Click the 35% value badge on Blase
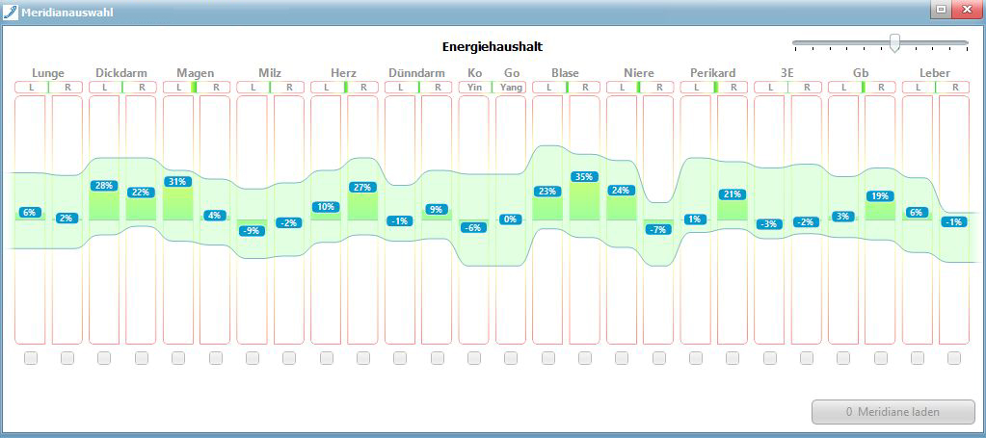Image resolution: width=986 pixels, height=438 pixels. (585, 176)
